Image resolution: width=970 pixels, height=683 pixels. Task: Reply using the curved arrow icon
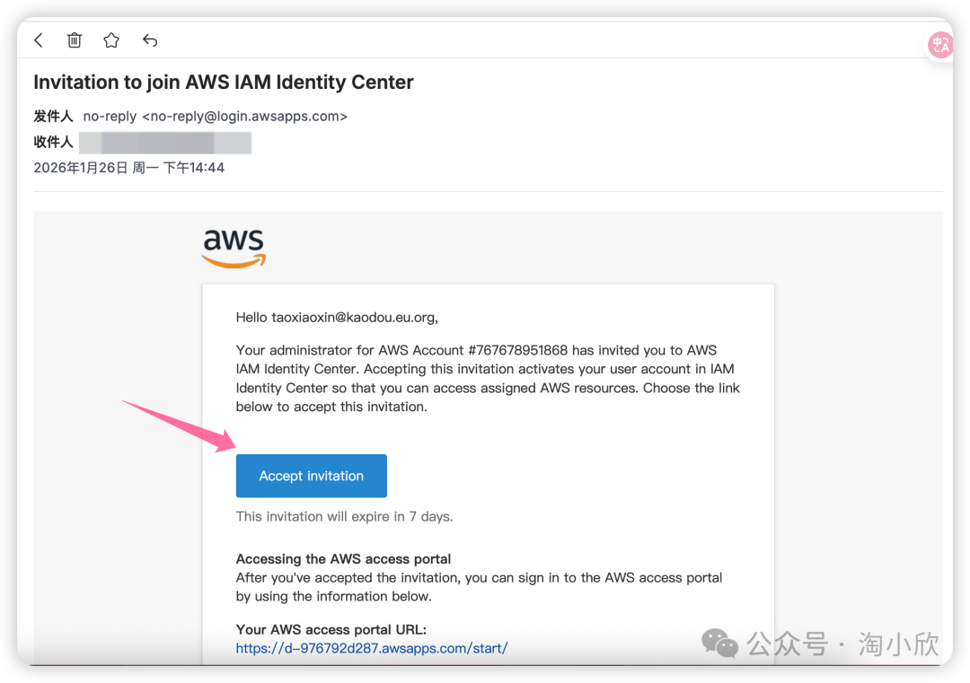pyautogui.click(x=150, y=40)
